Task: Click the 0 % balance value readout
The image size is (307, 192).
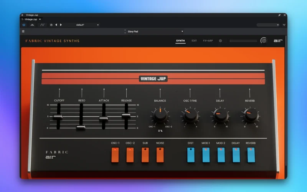Action: point(160,131)
